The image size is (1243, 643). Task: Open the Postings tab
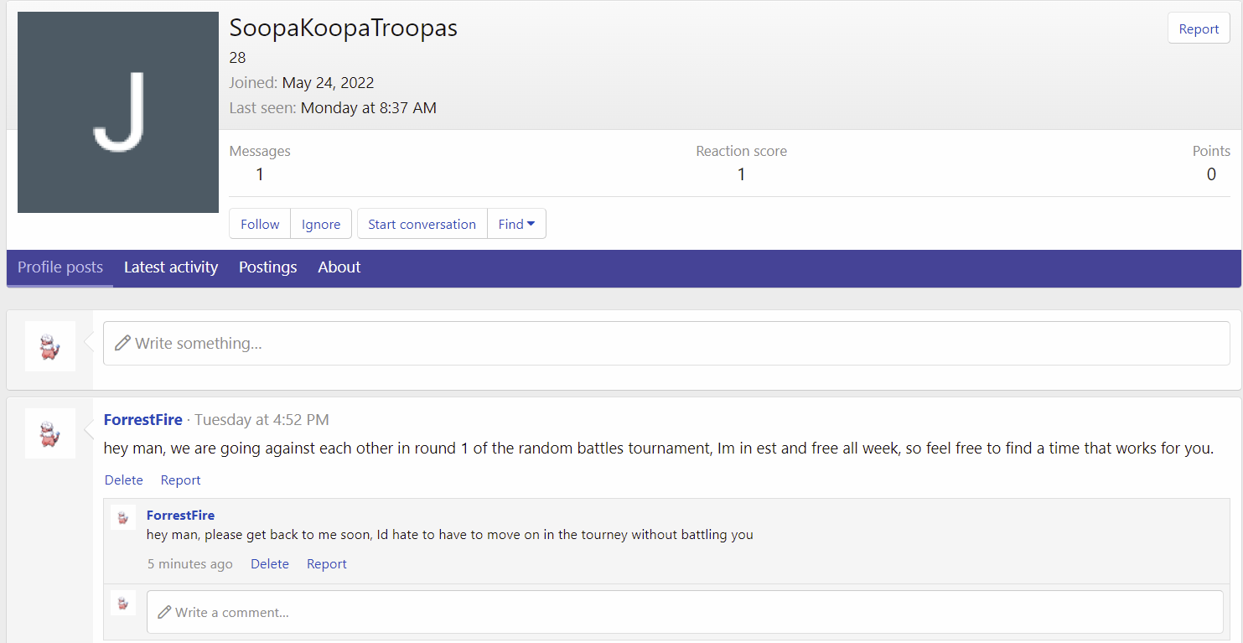coord(267,267)
